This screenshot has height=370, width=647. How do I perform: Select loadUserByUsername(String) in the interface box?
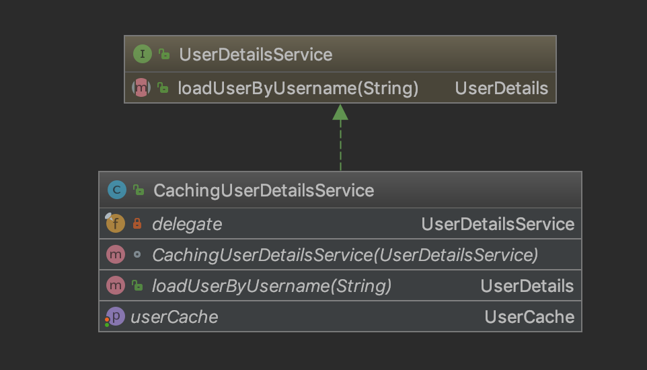(298, 88)
